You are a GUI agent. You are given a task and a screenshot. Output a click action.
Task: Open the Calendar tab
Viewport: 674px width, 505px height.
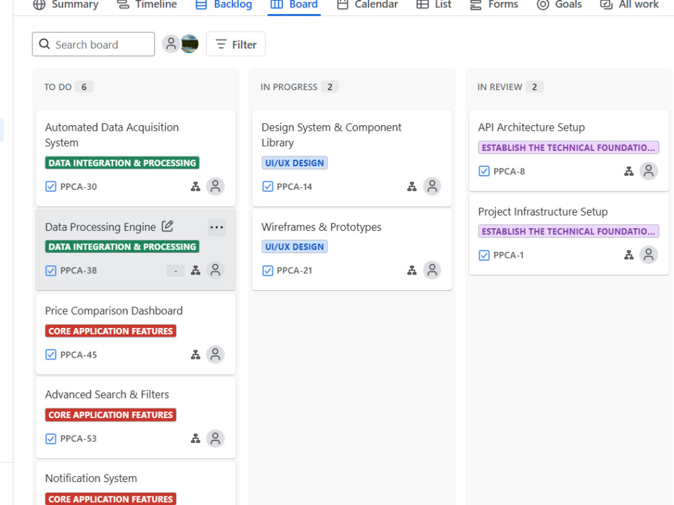pos(367,5)
